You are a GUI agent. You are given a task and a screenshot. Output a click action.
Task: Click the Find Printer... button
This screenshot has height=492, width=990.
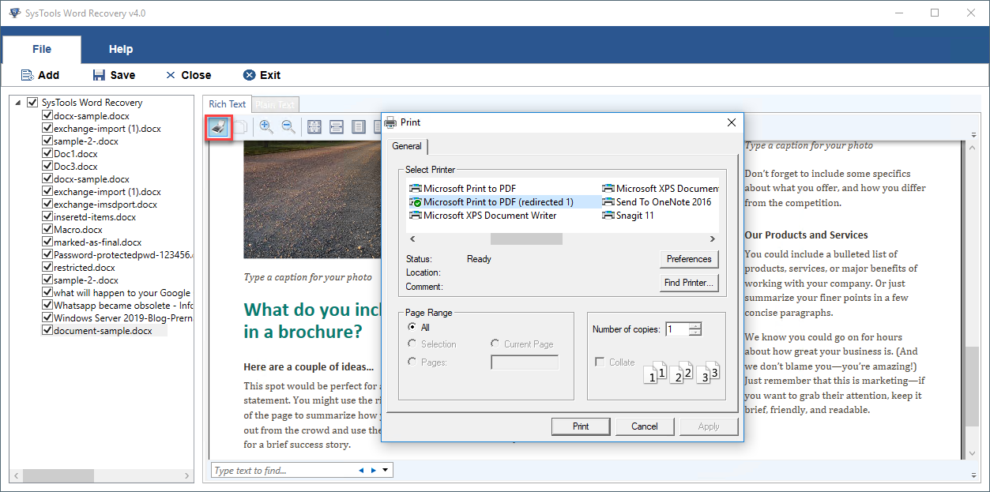(689, 283)
